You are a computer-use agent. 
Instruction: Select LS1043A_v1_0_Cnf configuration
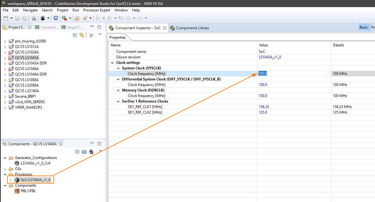click(35, 163)
